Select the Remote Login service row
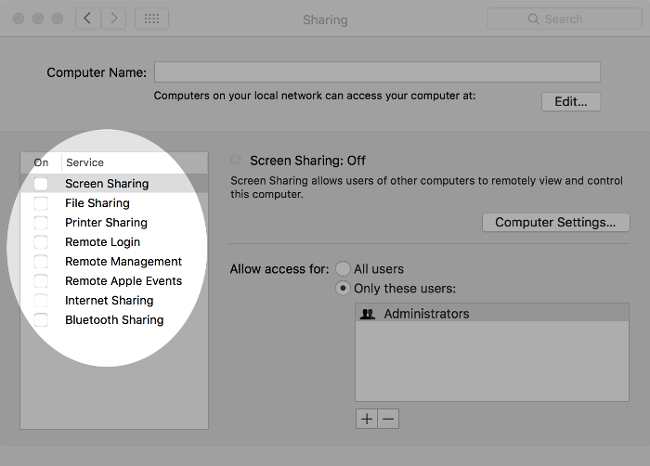 coord(114,242)
